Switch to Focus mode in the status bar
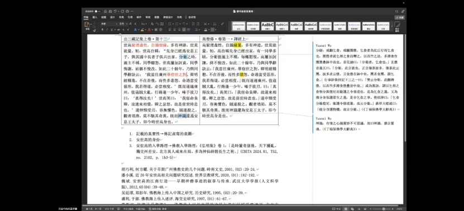 click(337, 209)
